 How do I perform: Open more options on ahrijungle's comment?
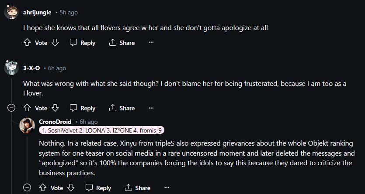tap(151, 43)
